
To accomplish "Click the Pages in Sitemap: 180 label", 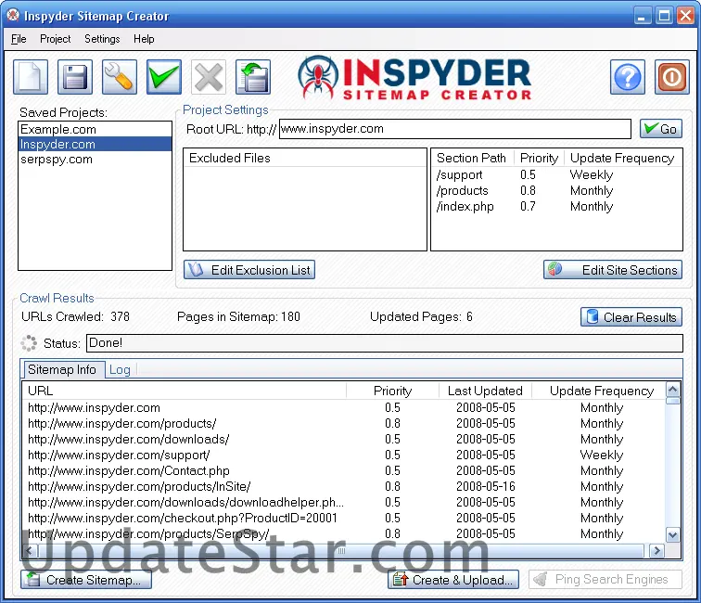I will pos(238,316).
